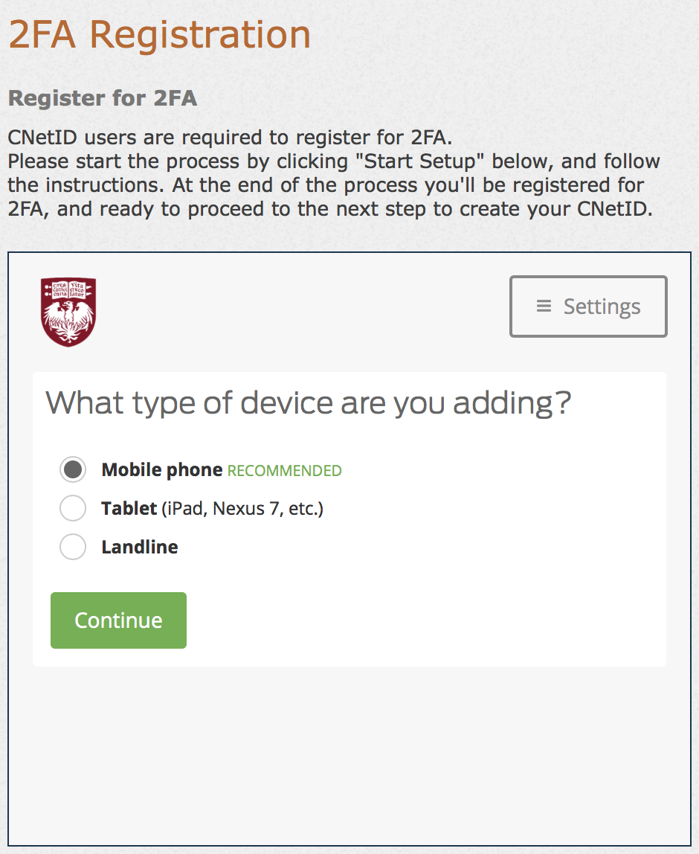Select the Mobile phone radio button
The width and height of the screenshot is (699, 854).
[72, 469]
